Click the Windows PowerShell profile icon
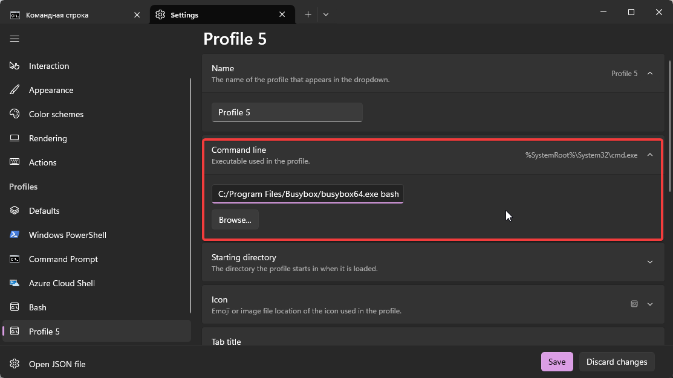 pyautogui.click(x=15, y=235)
